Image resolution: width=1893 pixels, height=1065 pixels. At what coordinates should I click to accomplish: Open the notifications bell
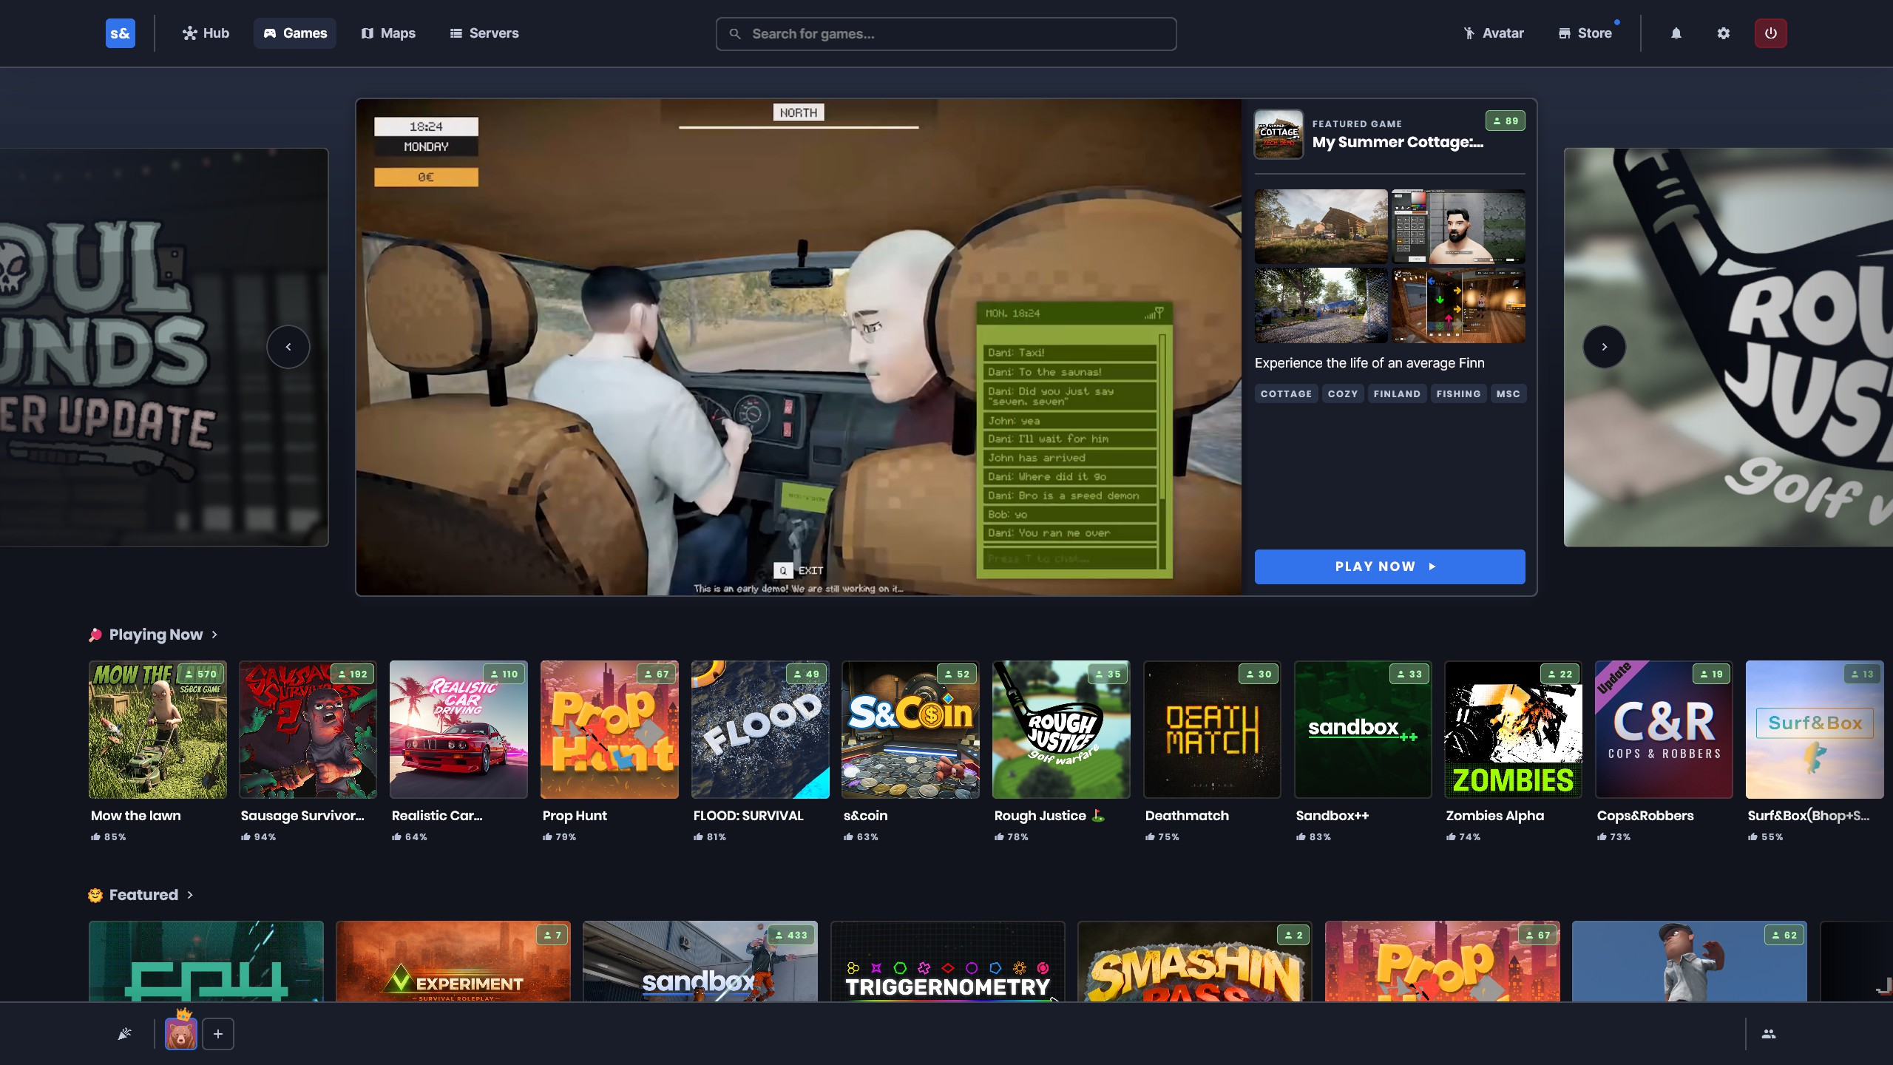tap(1676, 33)
